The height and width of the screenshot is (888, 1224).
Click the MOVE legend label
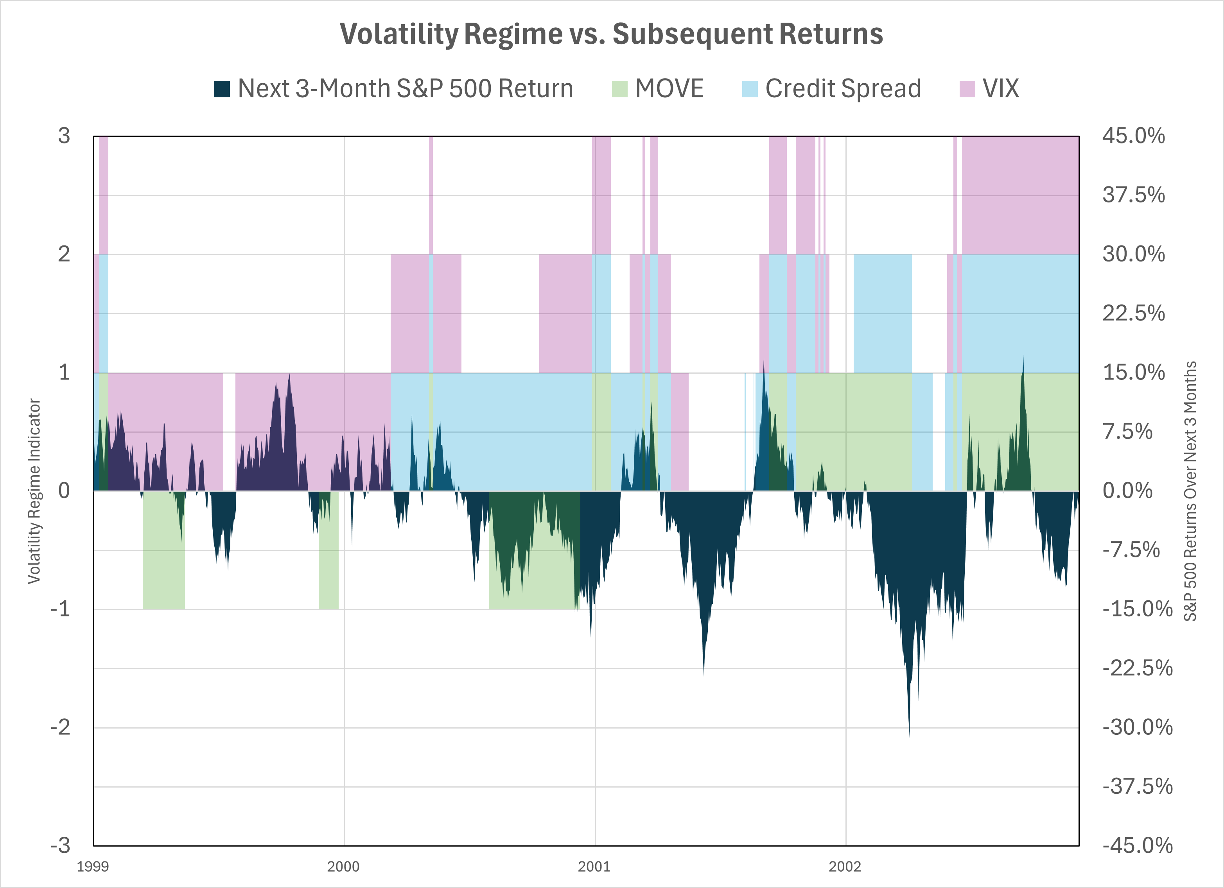tap(669, 88)
